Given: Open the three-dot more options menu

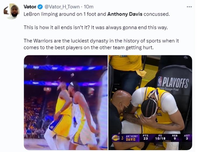Looking at the screenshot, I should tap(189, 7).
